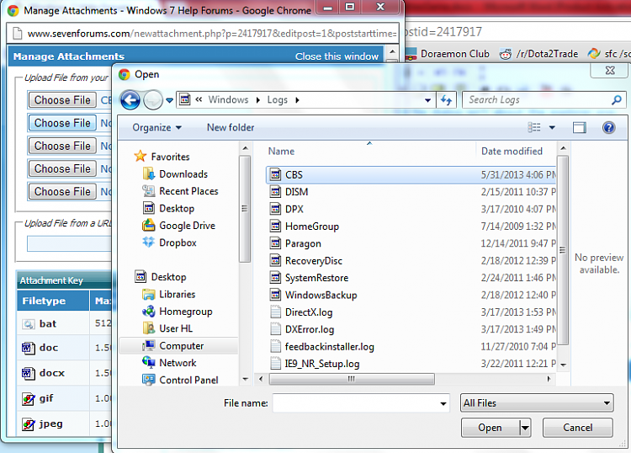Select the HomeGroup folder in the file list
This screenshot has height=453, width=631.
(411, 226)
